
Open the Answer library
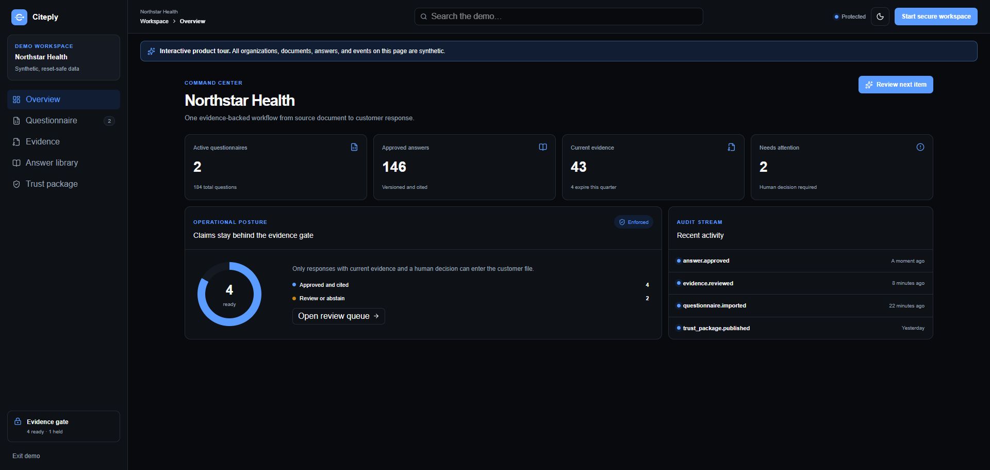pos(63,163)
